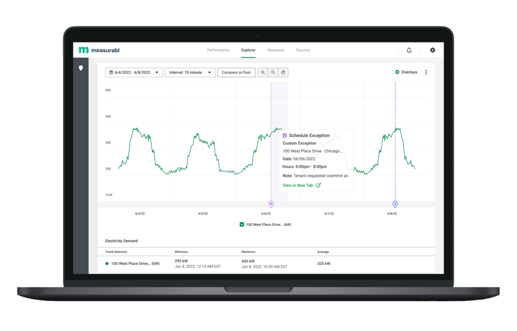Click the Maximum column header
This screenshot has height=331, width=517.
[x=248, y=252]
